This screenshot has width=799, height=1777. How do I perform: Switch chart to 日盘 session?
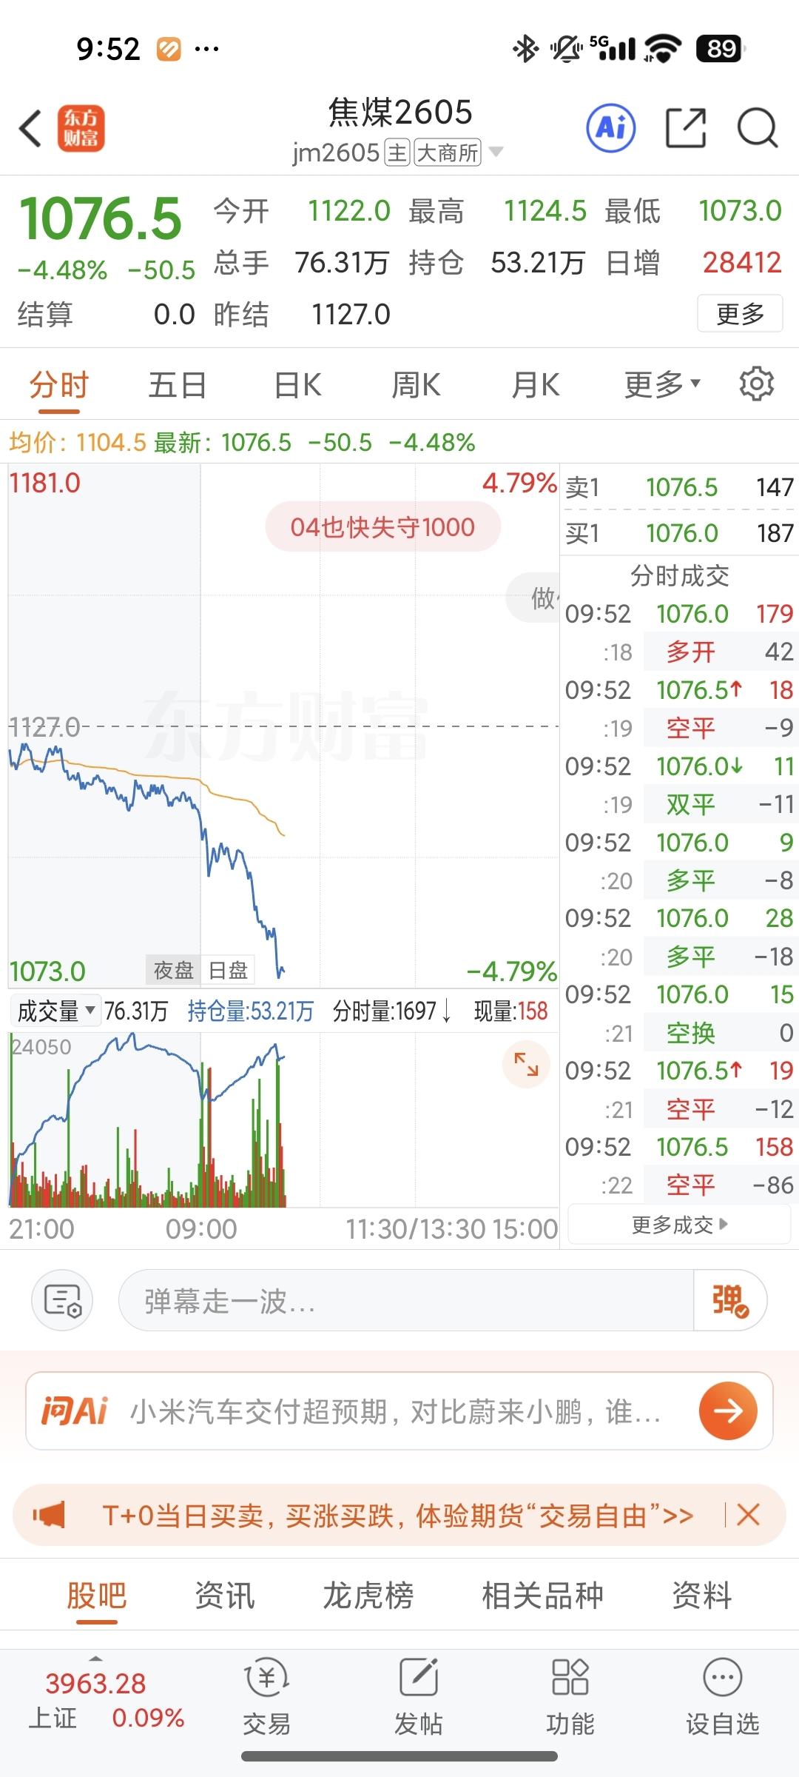(228, 970)
